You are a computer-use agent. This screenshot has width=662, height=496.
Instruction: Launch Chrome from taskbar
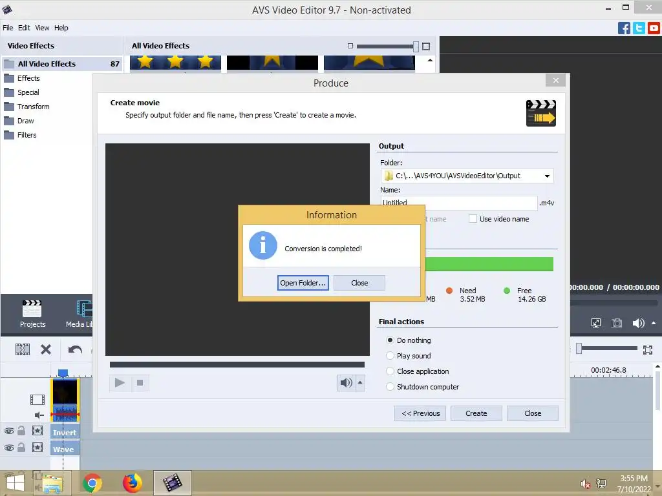pyautogui.click(x=92, y=483)
